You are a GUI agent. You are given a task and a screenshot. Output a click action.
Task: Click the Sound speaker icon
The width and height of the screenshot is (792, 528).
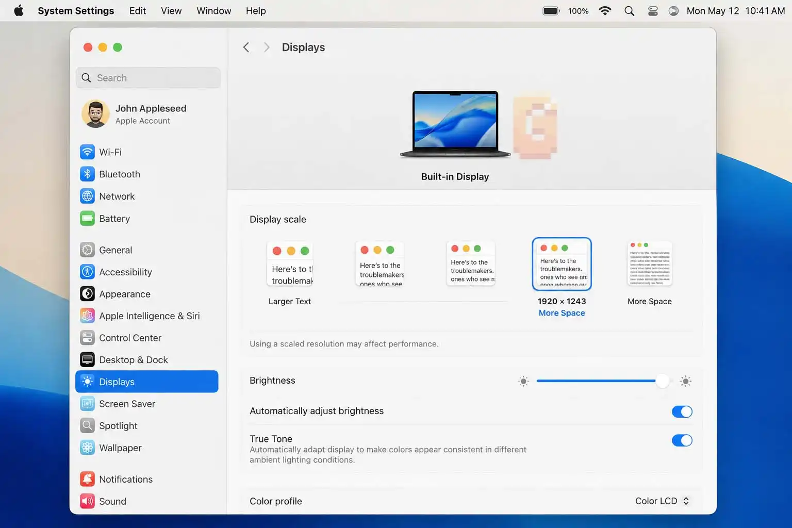(x=87, y=501)
